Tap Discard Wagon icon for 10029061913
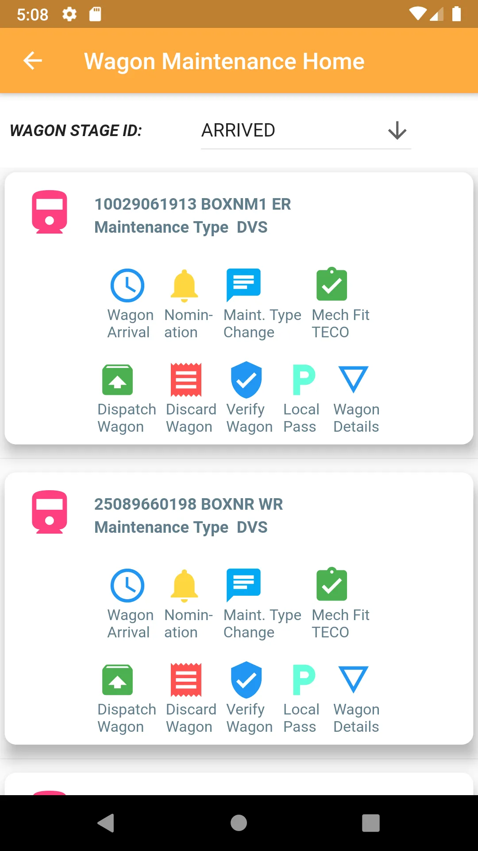Viewport: 478px width, 851px height. pyautogui.click(x=186, y=380)
